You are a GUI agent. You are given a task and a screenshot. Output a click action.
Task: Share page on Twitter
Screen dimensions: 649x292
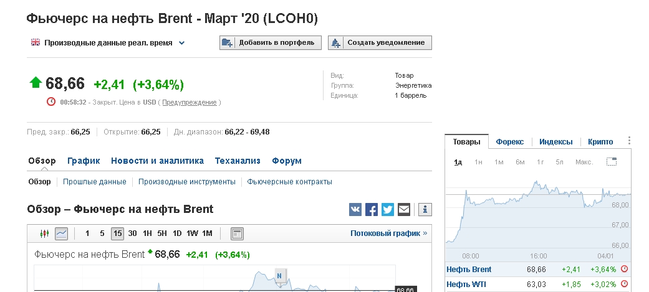(387, 209)
